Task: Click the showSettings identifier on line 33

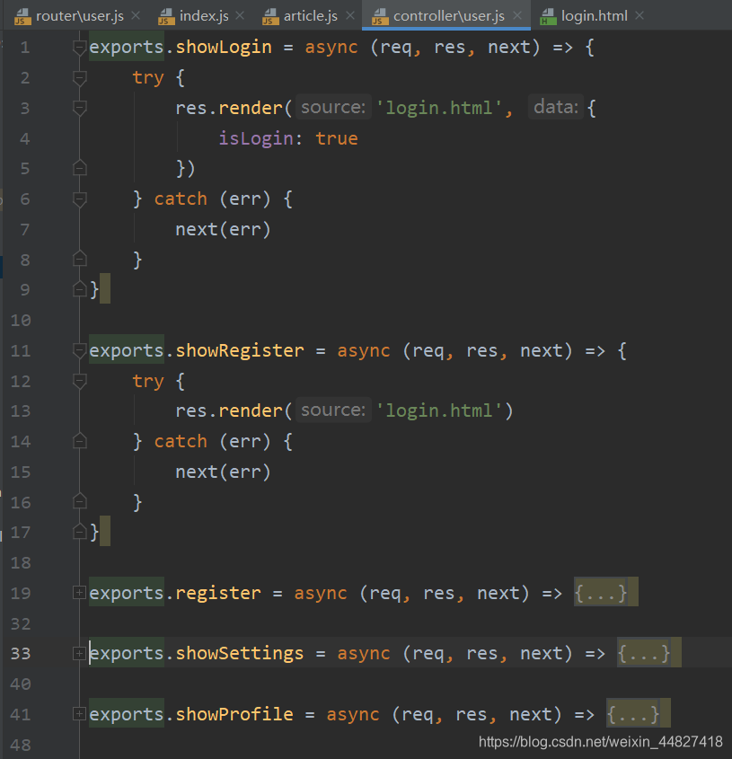Action: click(x=240, y=654)
